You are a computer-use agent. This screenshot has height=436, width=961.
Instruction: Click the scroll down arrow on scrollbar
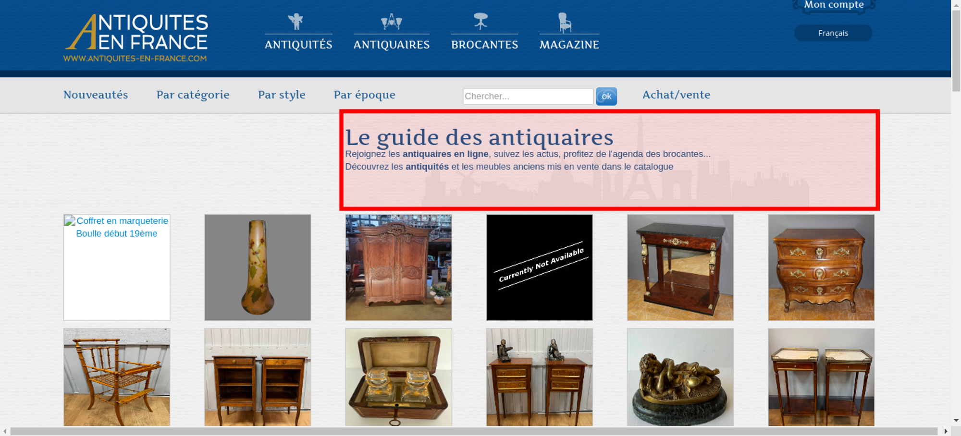pyautogui.click(x=956, y=420)
